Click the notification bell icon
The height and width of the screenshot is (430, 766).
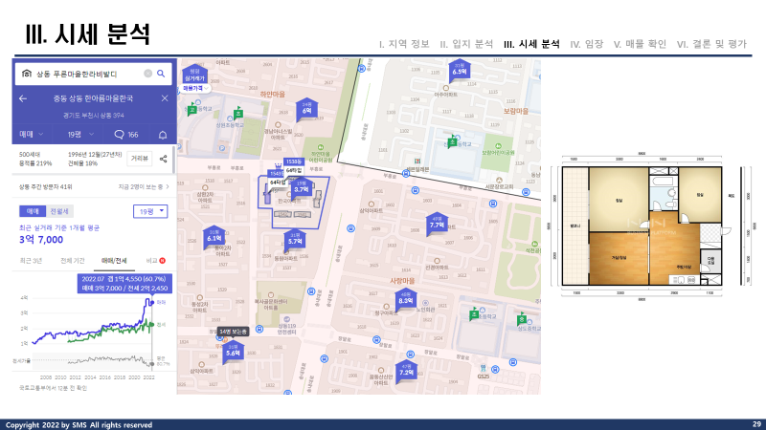[x=163, y=135]
